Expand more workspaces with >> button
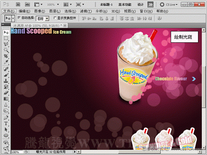The image size is (207, 155). pos(150,5)
